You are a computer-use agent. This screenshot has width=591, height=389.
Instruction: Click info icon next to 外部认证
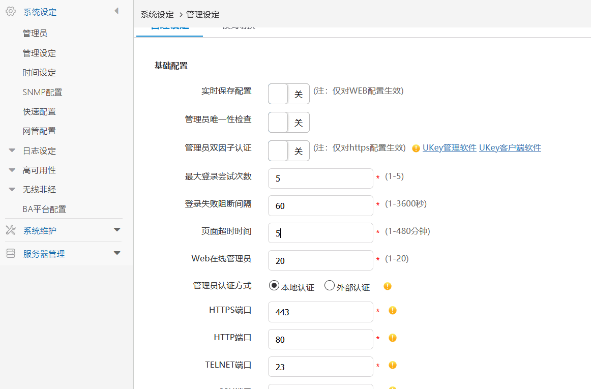tap(388, 286)
